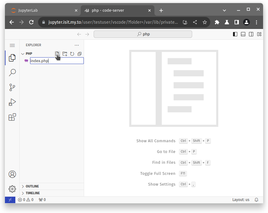Toggle the secondary side bar layout button
This screenshot has width=268, height=213.
click(x=251, y=34)
